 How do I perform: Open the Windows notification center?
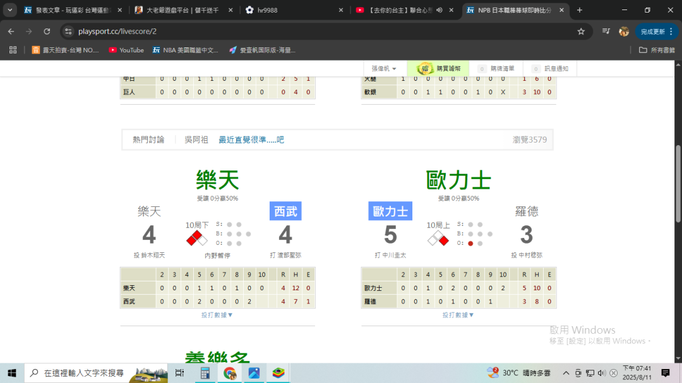(x=666, y=373)
